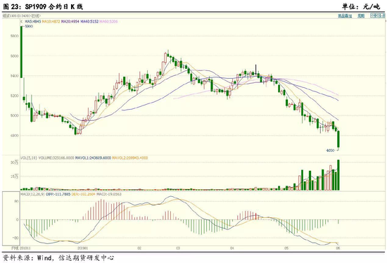
Task: Click the MACD(12,26,9) indicator label
Action: tap(32, 194)
